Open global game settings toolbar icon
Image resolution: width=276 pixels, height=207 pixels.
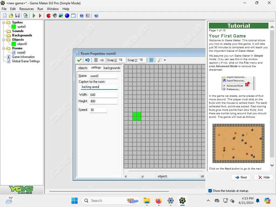[88, 16]
